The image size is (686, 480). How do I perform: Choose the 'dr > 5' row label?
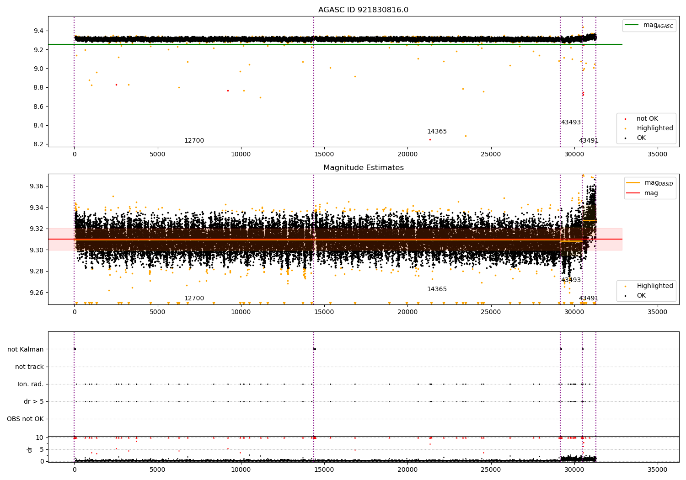click(x=34, y=401)
